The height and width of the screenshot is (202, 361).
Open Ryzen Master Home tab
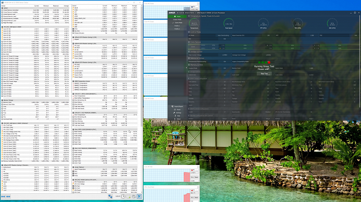[177, 16]
